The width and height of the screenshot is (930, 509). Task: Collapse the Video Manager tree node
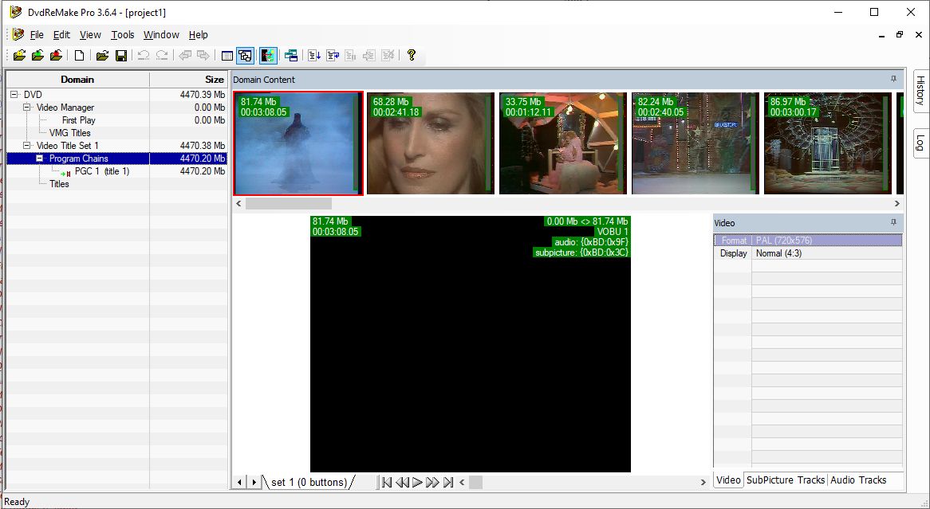pos(27,108)
